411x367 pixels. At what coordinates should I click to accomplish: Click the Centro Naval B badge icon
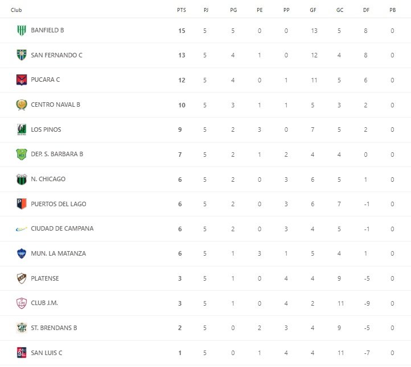(22, 105)
